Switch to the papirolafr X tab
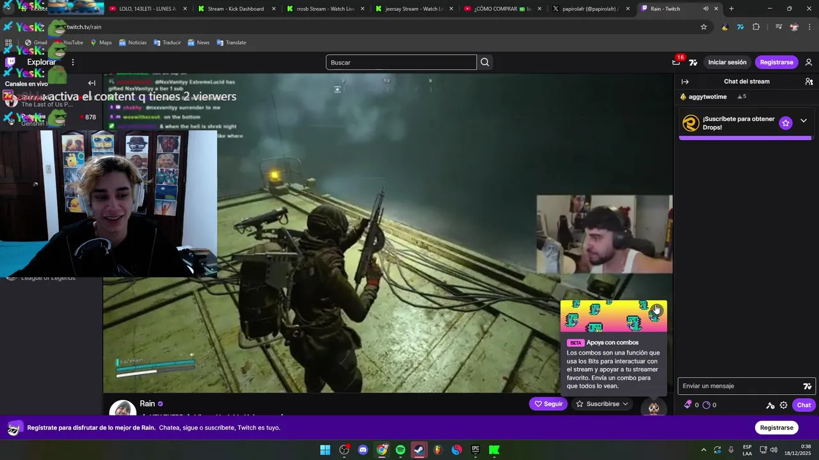Image resolution: width=819 pixels, height=460 pixels. [591, 9]
